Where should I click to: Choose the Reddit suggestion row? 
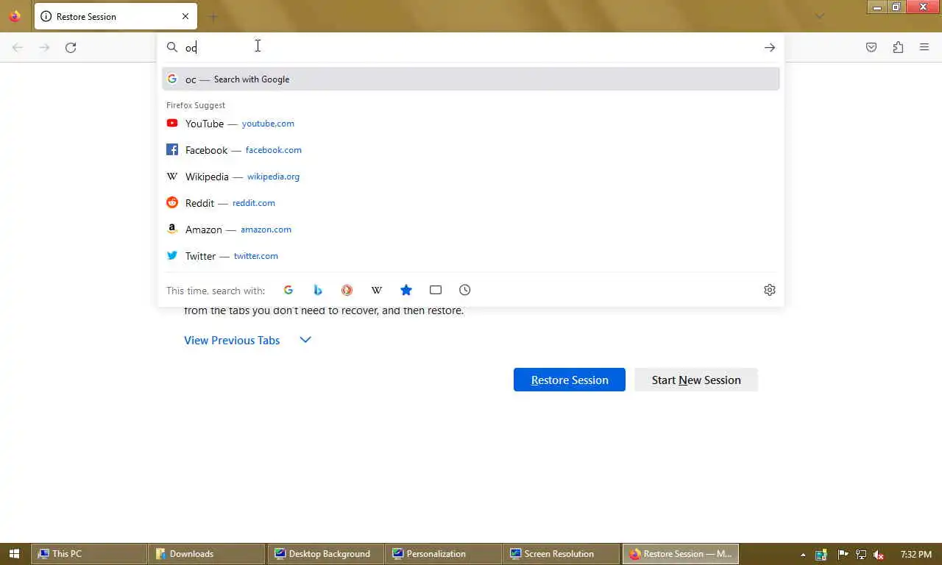tap(471, 203)
